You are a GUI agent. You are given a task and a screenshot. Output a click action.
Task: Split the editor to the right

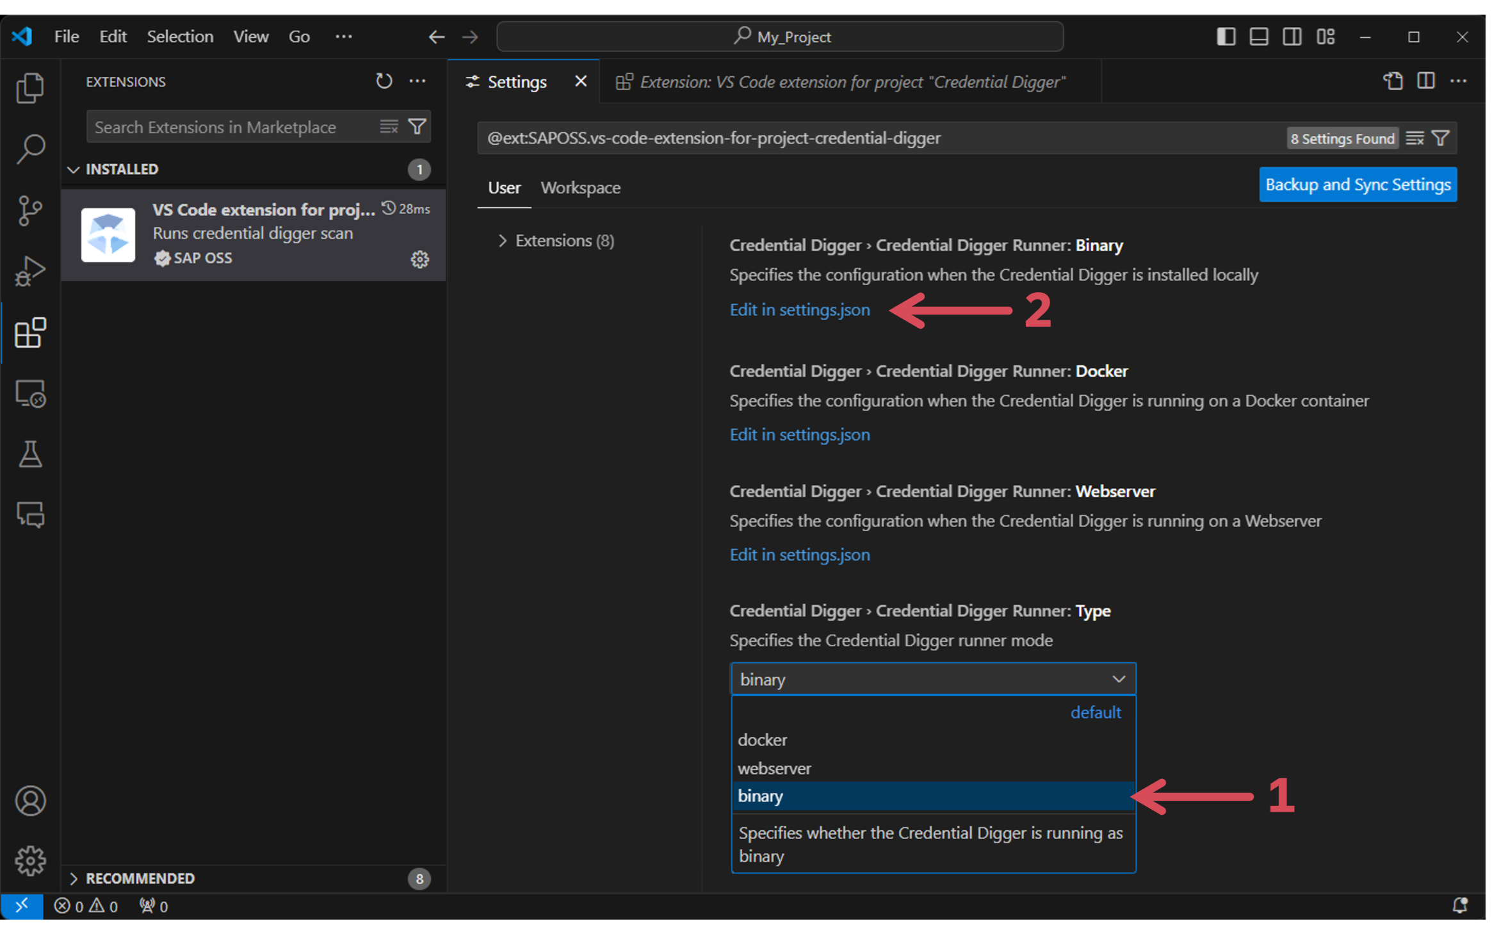click(1426, 81)
